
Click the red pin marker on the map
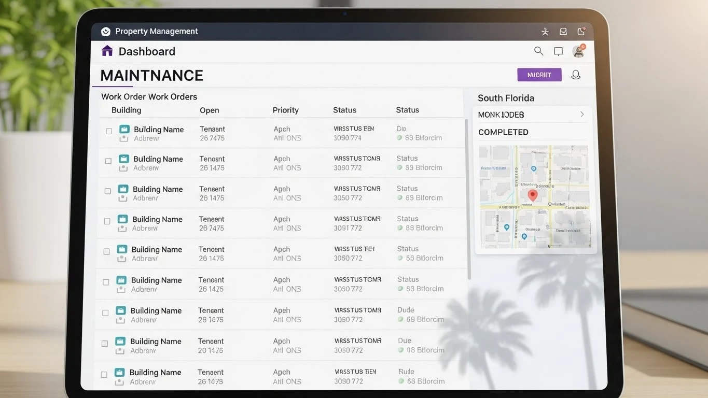532,196
